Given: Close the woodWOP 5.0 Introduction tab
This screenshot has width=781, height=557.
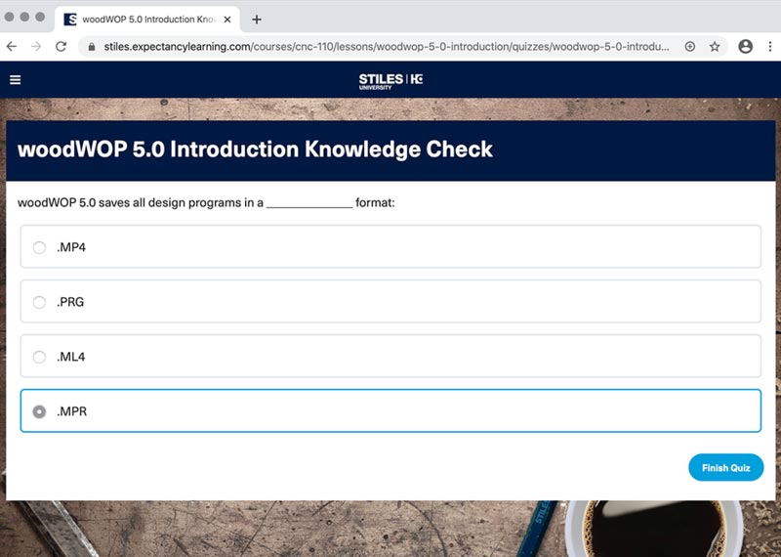Looking at the screenshot, I should coord(227,20).
